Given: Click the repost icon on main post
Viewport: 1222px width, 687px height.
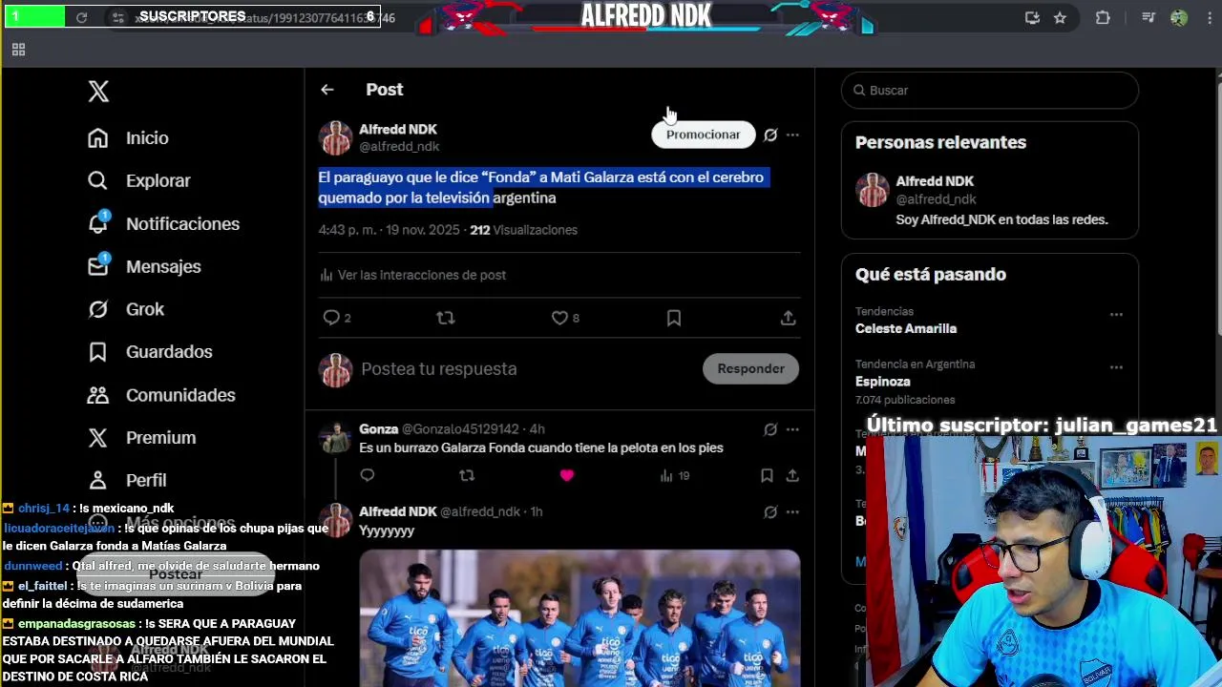Looking at the screenshot, I should pos(445,318).
